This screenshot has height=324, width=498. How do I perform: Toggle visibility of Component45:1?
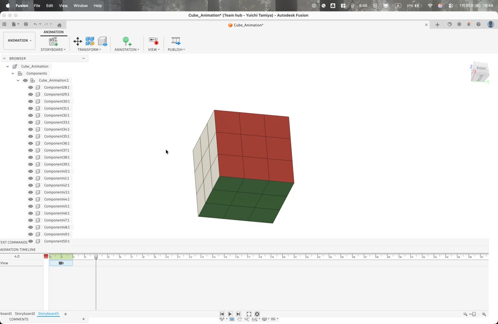point(30,206)
